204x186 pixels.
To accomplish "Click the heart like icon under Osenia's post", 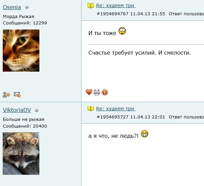I will pyautogui.click(x=89, y=92).
